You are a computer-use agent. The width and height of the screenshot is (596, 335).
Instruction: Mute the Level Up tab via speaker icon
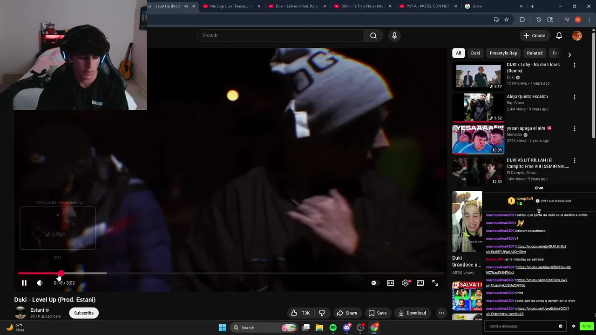186,6
